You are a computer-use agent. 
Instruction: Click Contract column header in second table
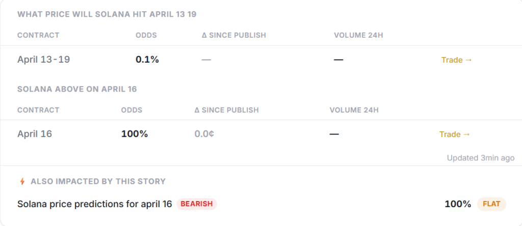(x=38, y=110)
